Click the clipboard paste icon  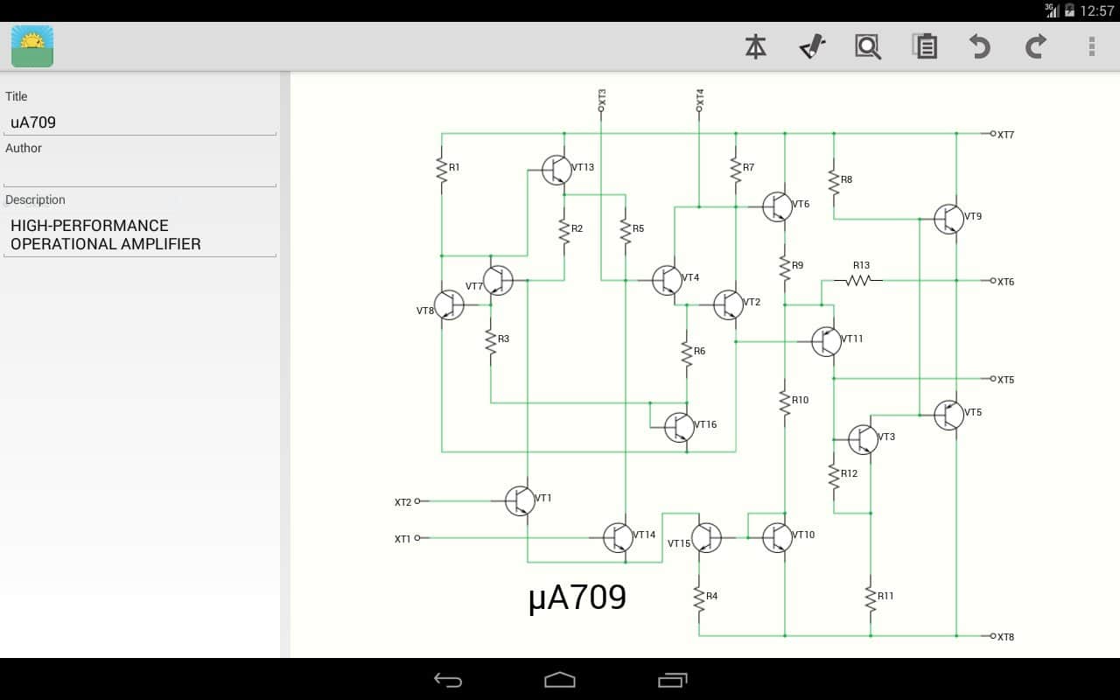pos(925,46)
